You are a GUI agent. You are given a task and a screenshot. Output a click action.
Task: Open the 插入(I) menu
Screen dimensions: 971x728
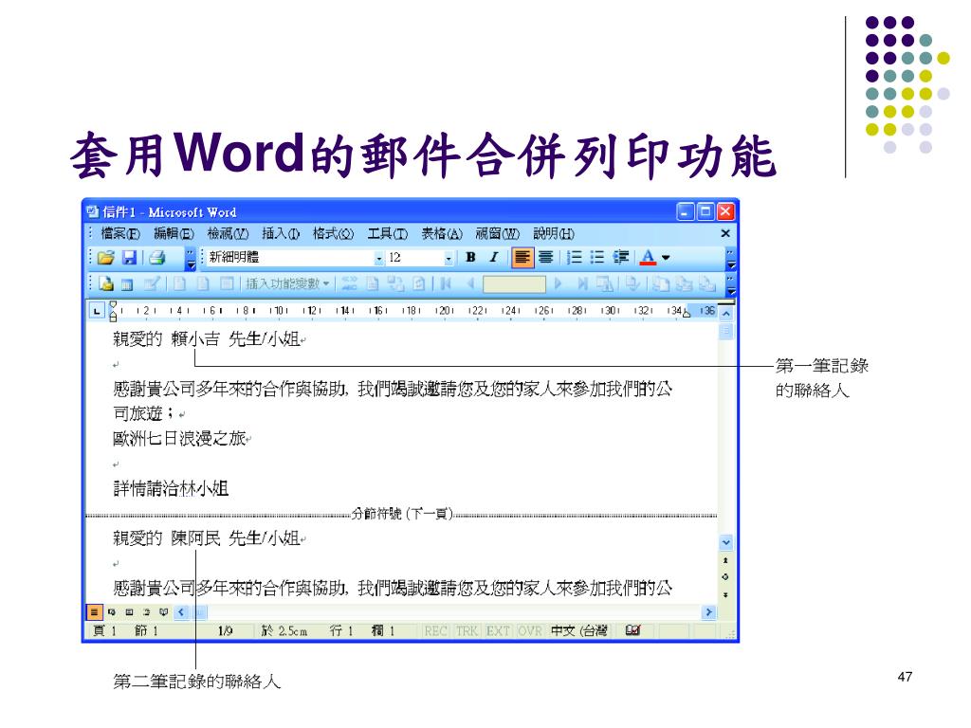(281, 233)
